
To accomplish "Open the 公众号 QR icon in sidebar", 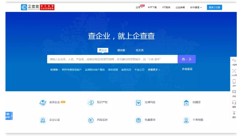I will 234,71.
